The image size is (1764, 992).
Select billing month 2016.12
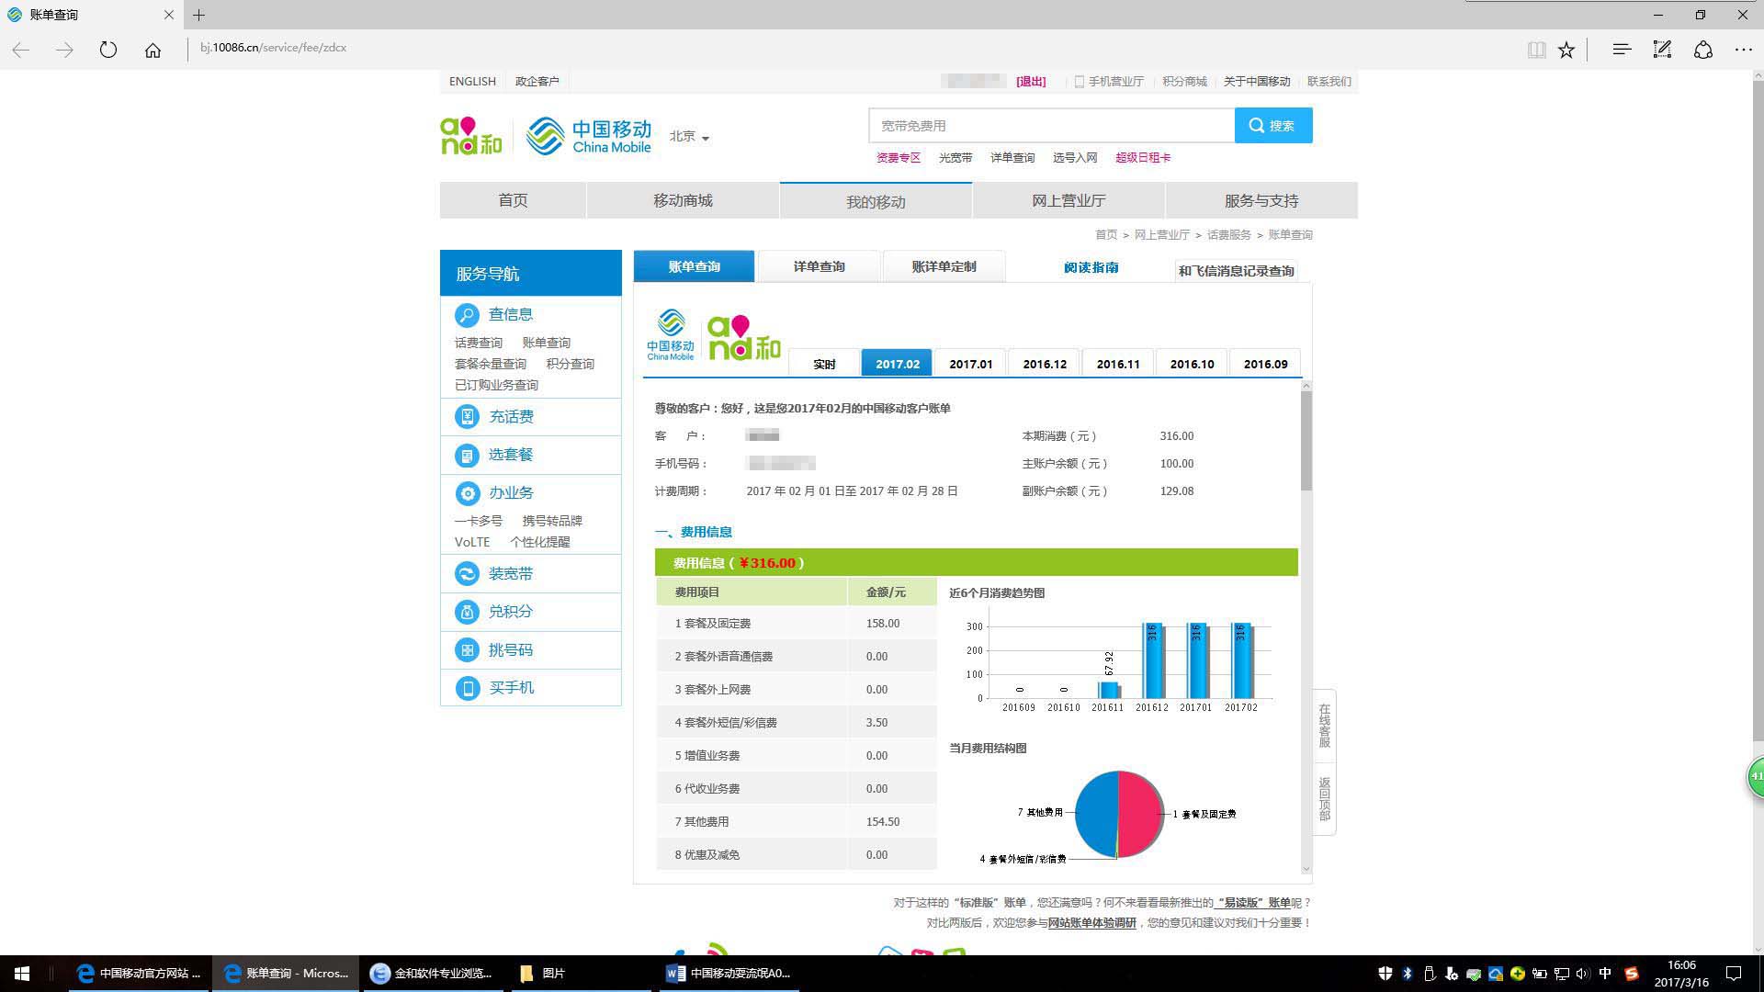(x=1045, y=364)
